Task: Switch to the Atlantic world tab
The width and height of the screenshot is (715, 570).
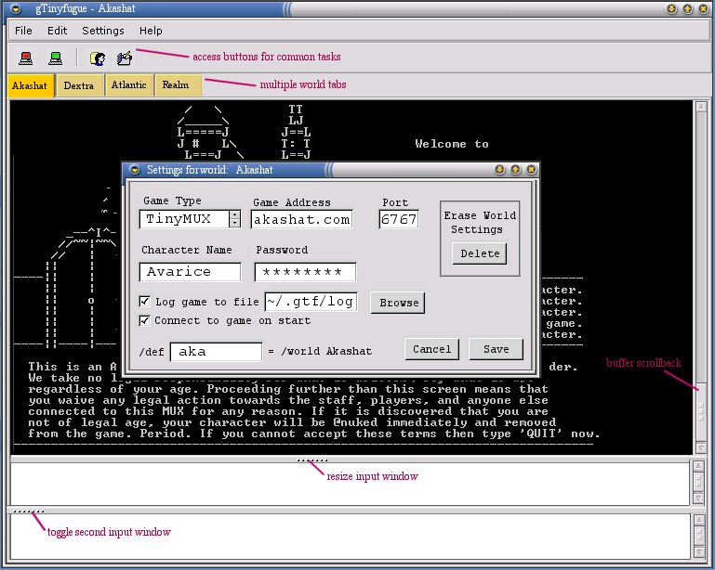Action: 129,85
